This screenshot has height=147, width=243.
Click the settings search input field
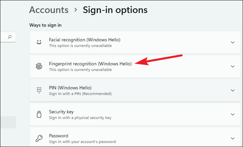pyautogui.click(x=8, y=37)
